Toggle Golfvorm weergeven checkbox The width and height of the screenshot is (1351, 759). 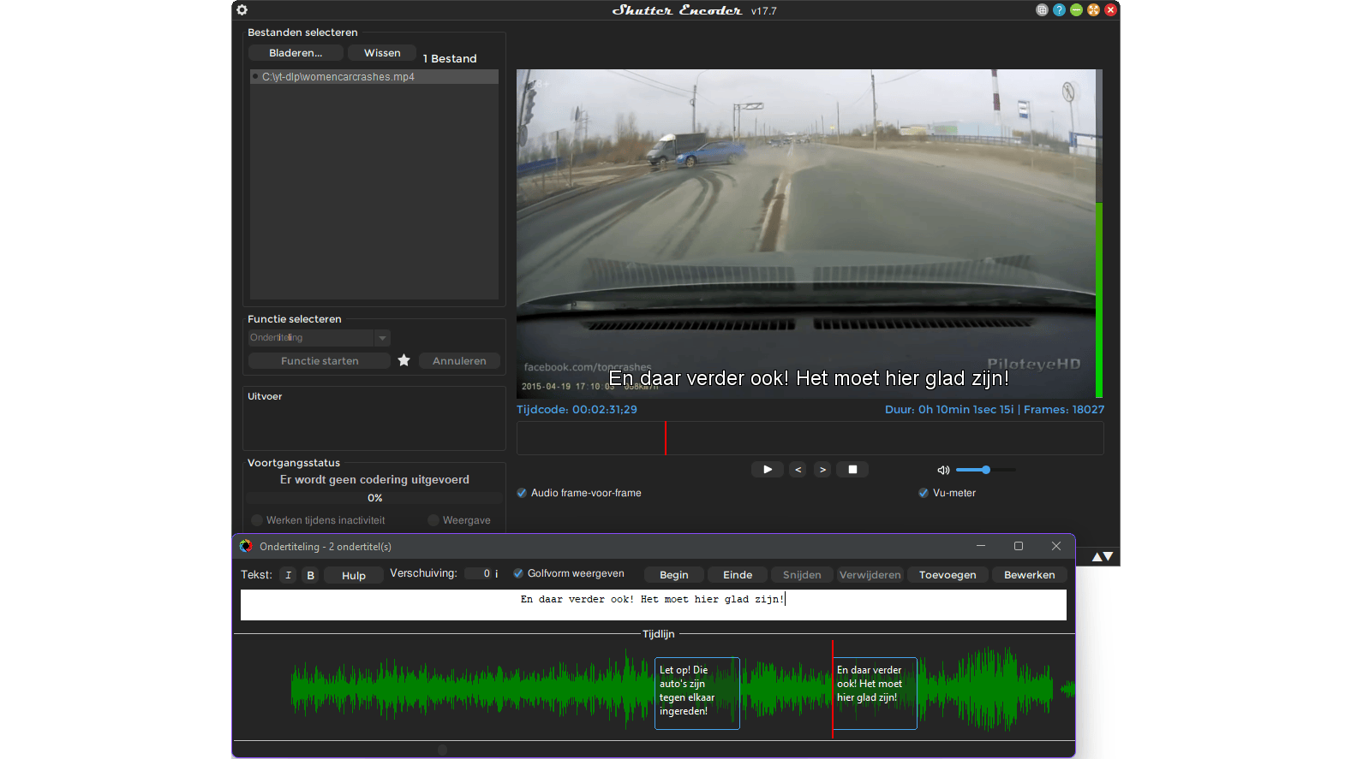click(x=518, y=573)
